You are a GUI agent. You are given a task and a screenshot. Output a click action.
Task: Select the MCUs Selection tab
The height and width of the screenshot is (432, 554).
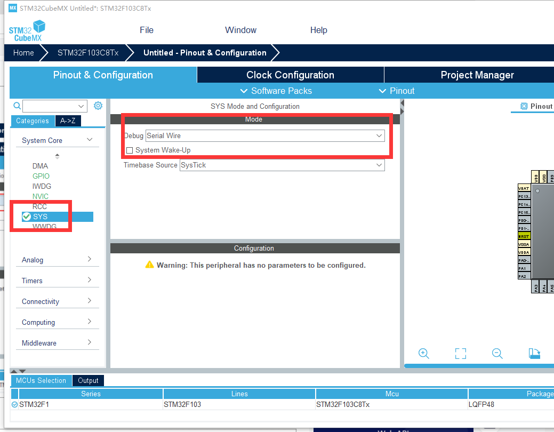41,380
